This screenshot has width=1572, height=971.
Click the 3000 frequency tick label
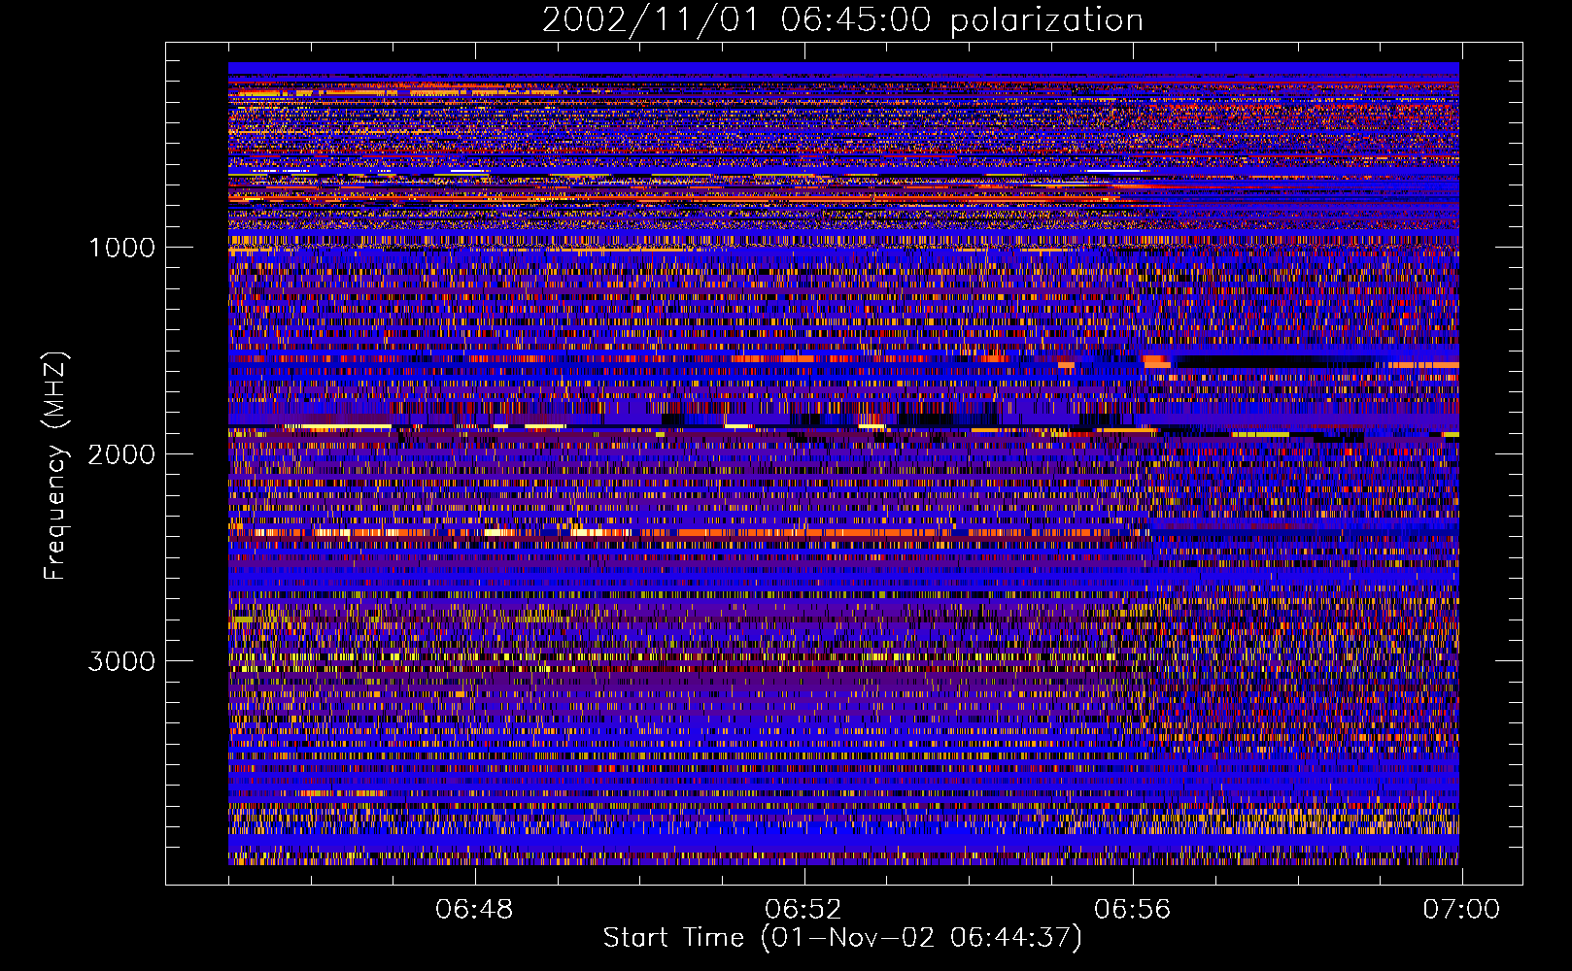[x=121, y=661]
